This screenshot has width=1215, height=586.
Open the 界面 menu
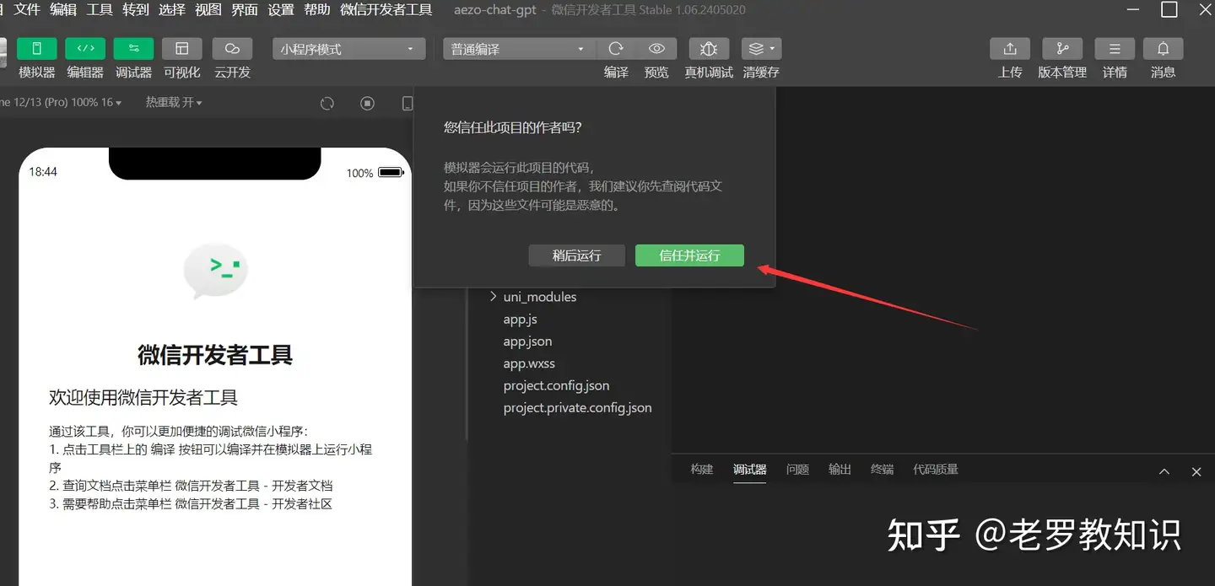[245, 10]
